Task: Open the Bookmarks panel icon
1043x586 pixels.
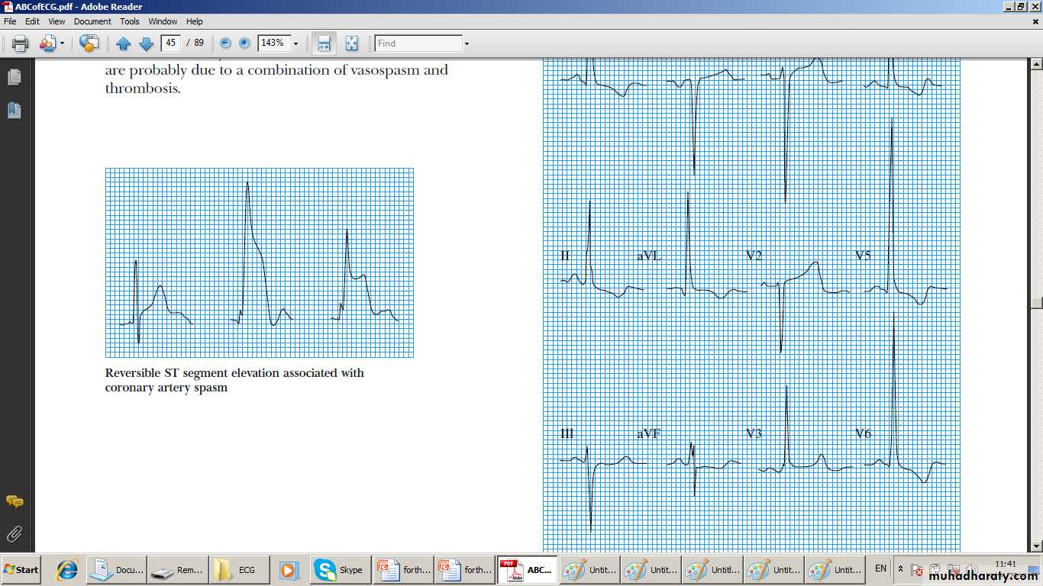Action: [15, 111]
